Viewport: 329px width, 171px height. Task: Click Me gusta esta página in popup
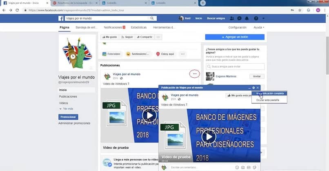(x=239, y=95)
